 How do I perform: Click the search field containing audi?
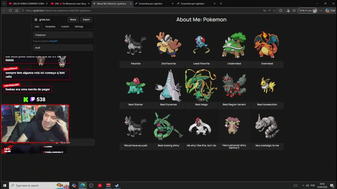63,48
